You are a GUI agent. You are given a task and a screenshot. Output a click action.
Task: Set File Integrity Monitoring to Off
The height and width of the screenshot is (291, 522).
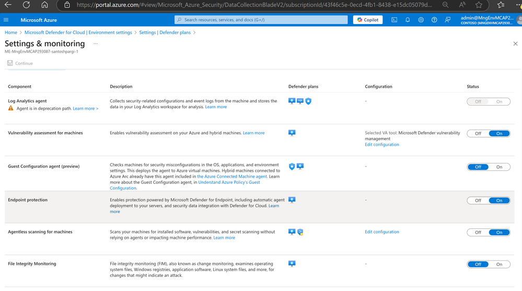pos(478,264)
